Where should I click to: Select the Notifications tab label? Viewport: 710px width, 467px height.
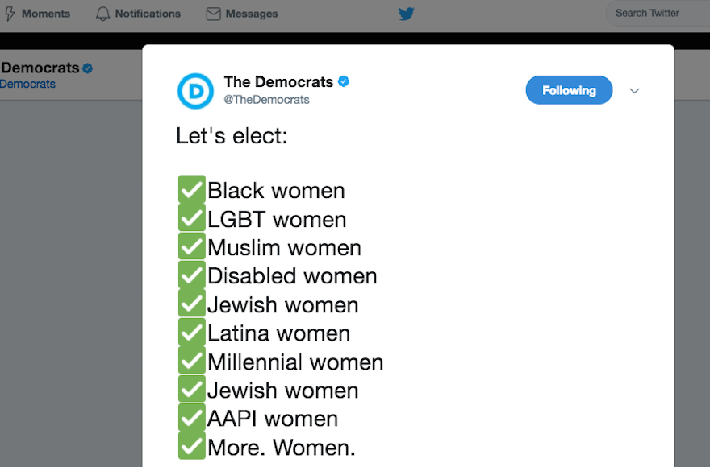tap(148, 14)
